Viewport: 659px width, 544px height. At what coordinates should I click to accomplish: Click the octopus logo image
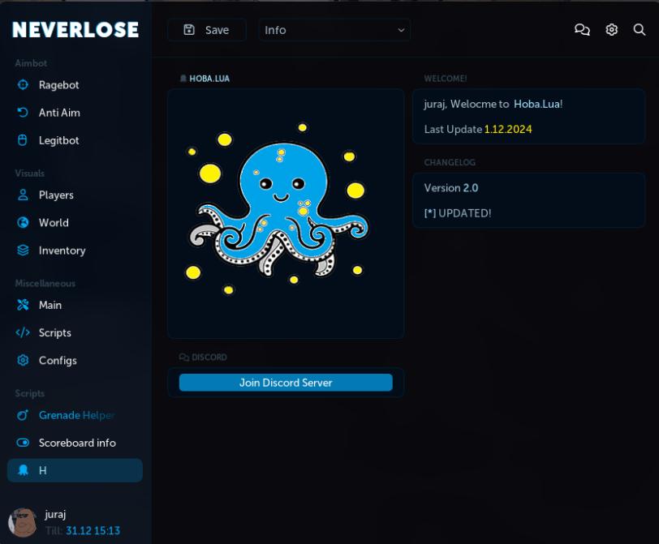(x=278, y=207)
